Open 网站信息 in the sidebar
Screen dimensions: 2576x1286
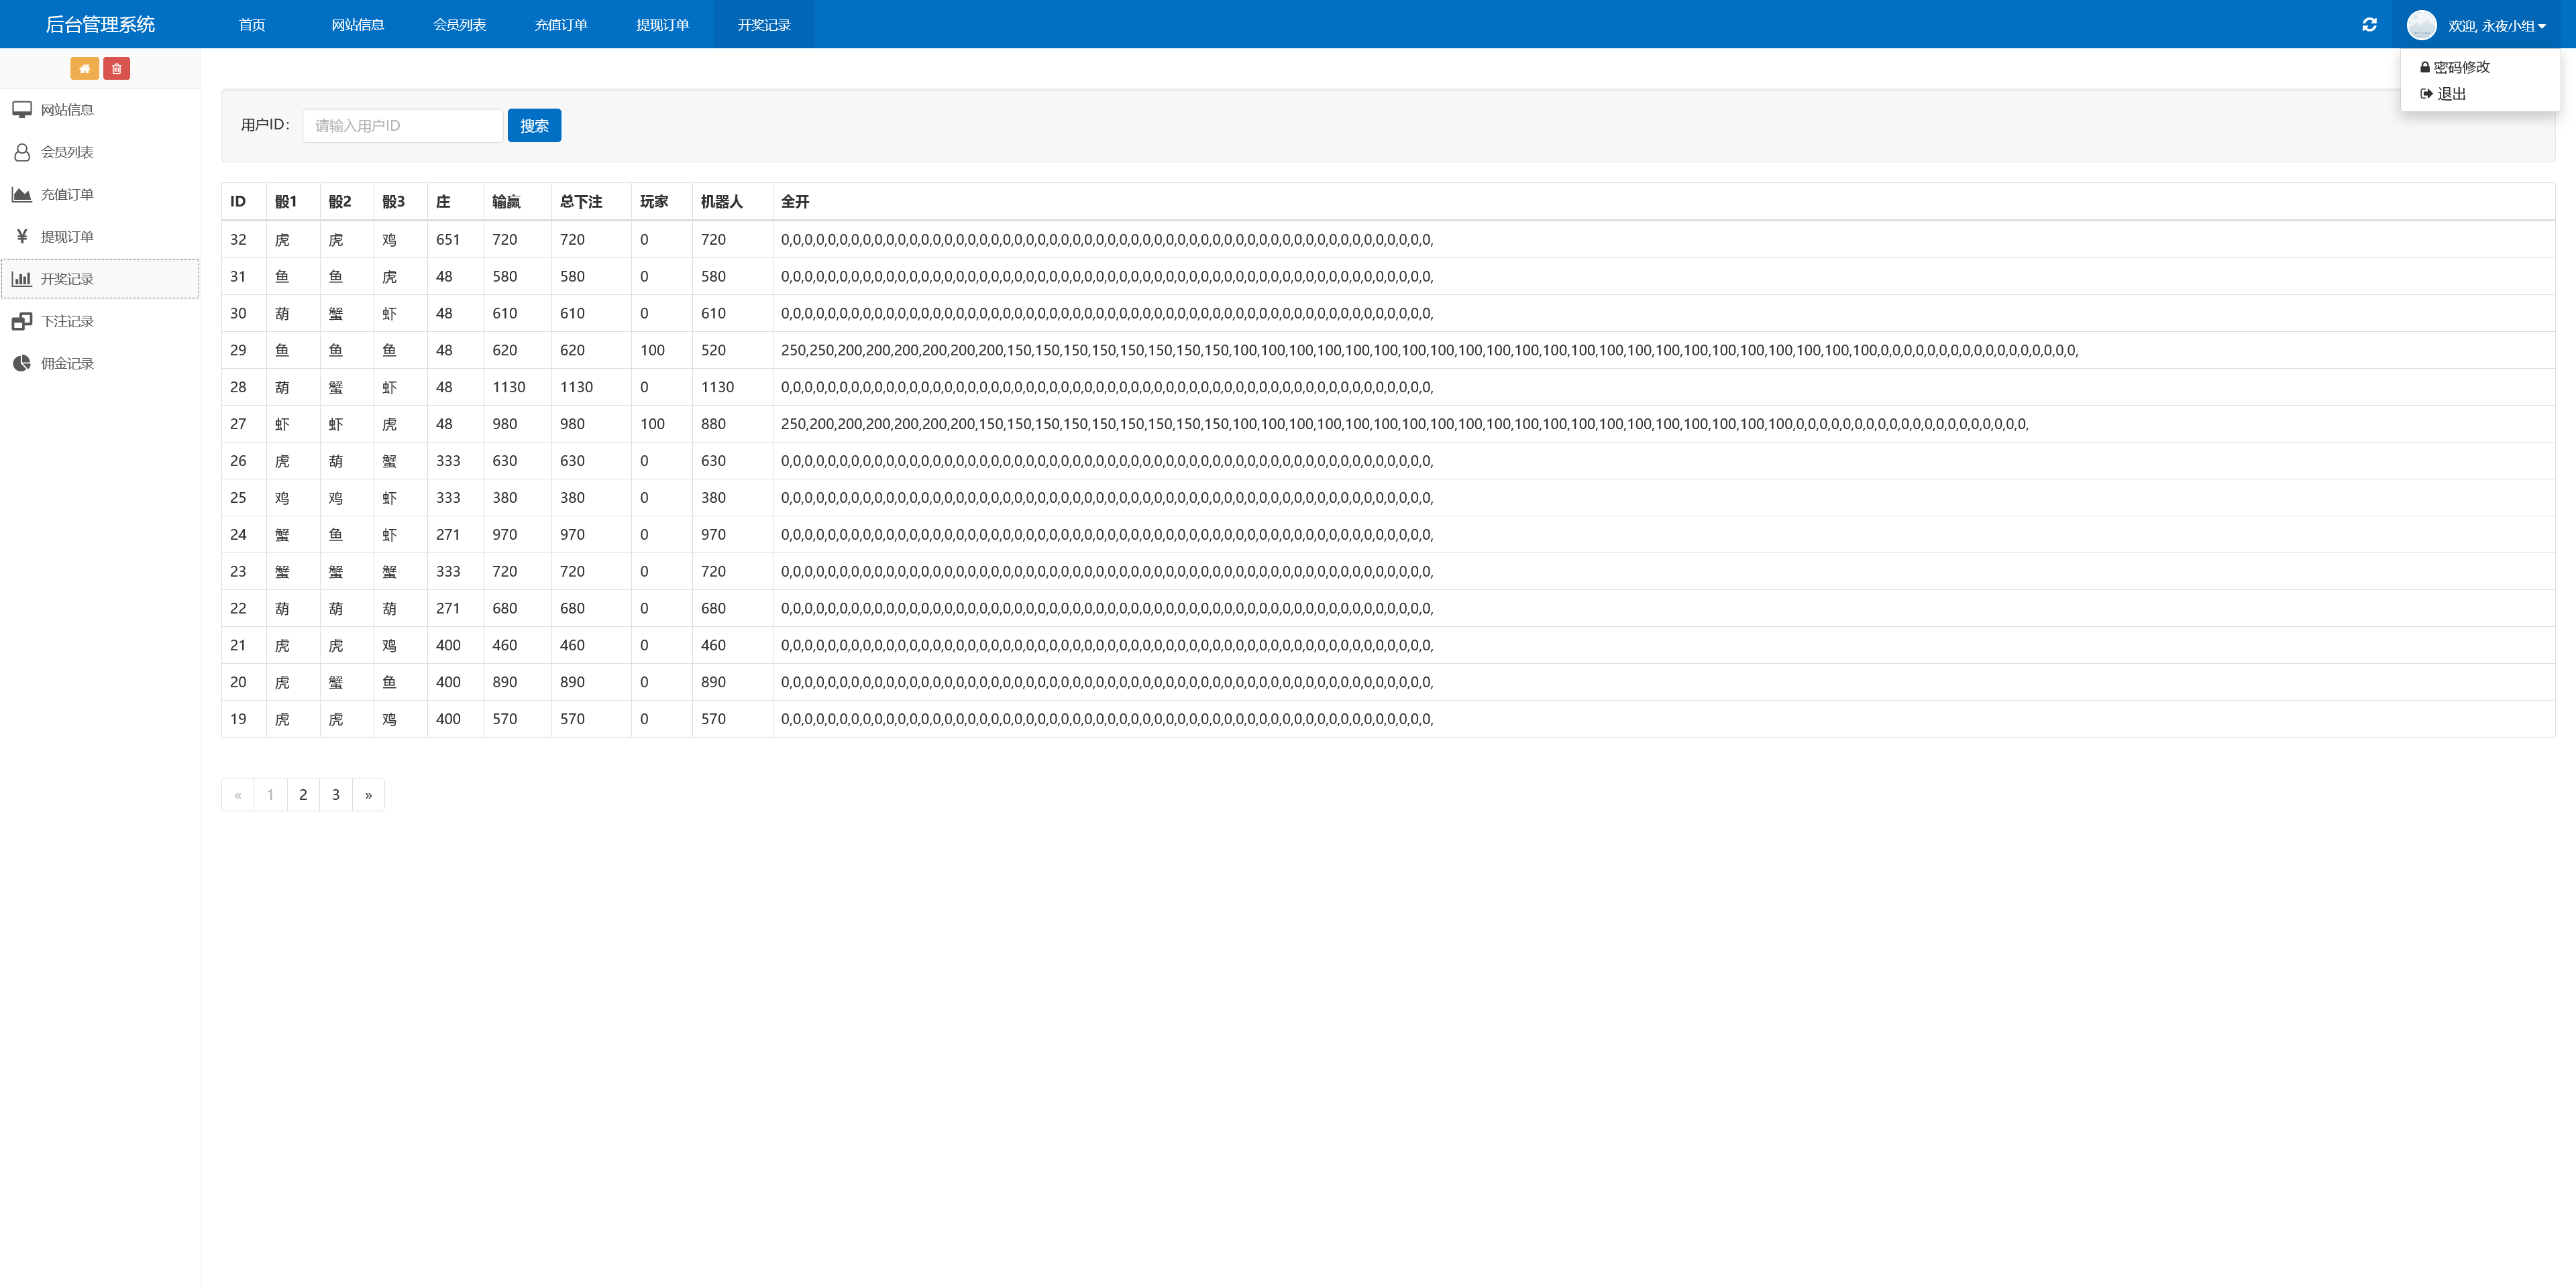click(x=67, y=110)
